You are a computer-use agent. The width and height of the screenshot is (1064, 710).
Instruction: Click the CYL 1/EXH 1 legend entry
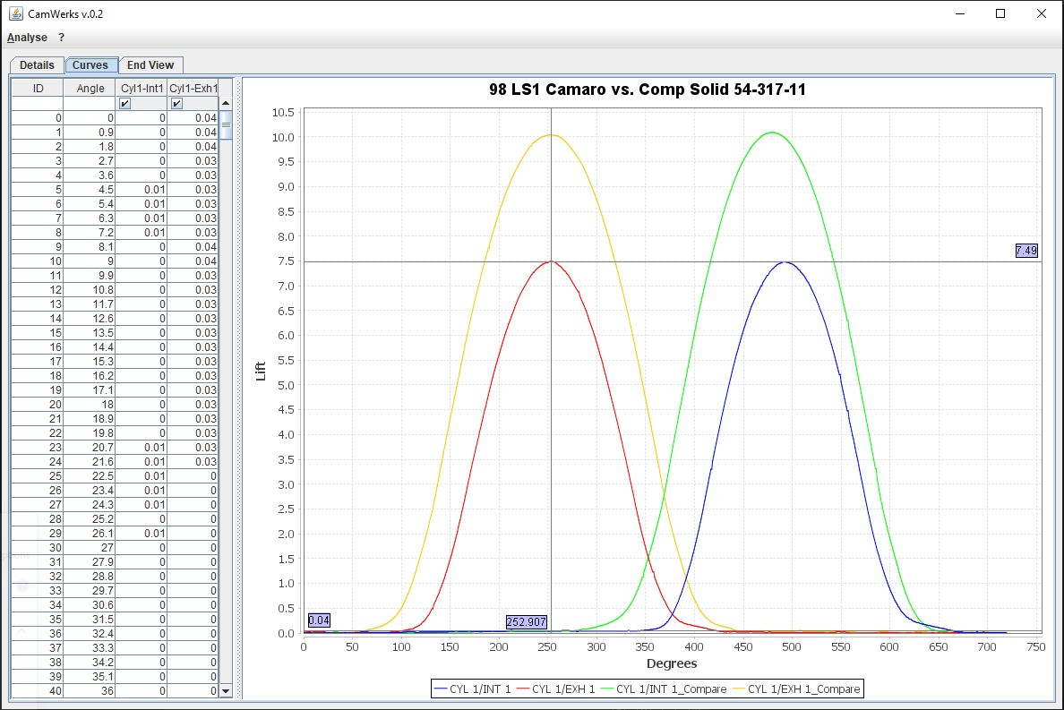pyautogui.click(x=556, y=689)
